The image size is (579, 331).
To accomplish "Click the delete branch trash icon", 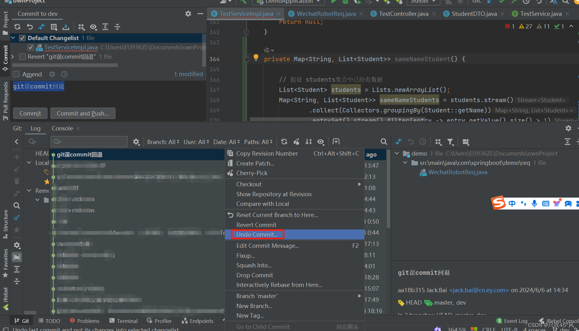I will pyautogui.click(x=17, y=181).
